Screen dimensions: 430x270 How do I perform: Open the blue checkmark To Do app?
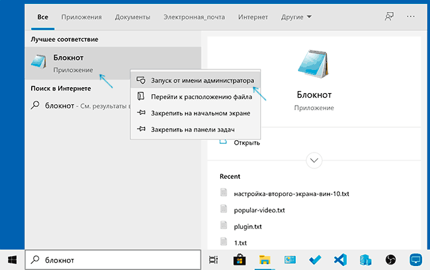[x=315, y=260]
